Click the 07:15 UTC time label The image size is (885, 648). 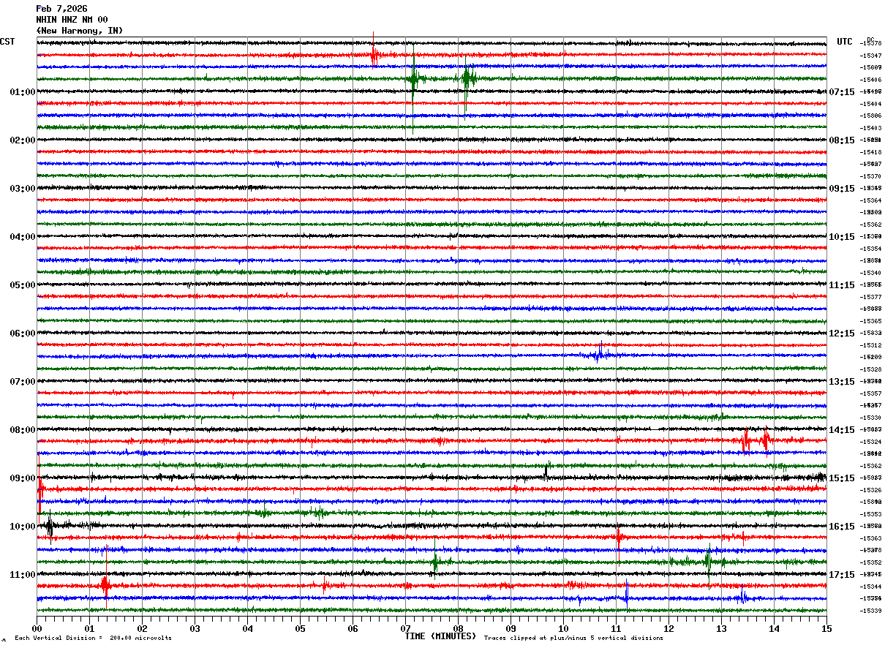coord(842,92)
